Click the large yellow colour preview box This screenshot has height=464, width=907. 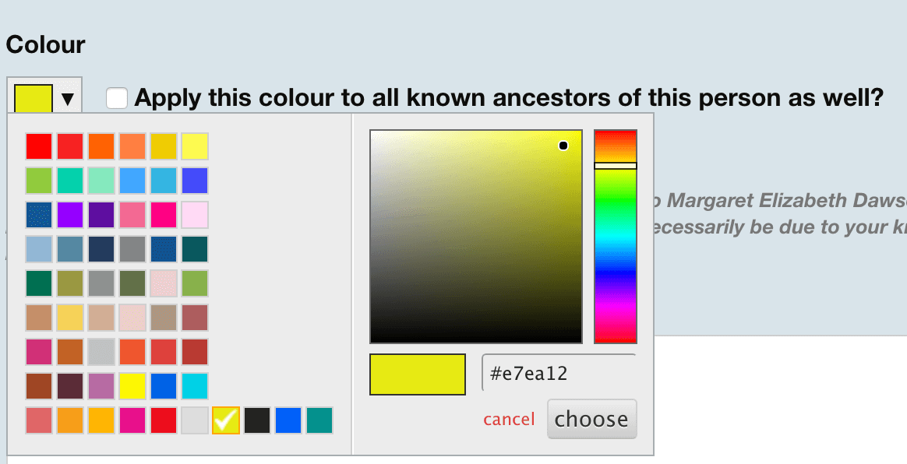417,375
